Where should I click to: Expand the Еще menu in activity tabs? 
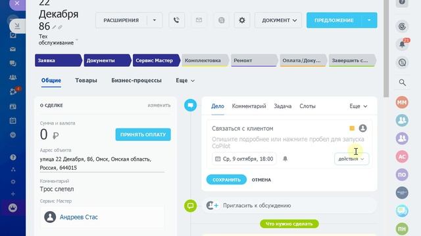tap(358, 106)
